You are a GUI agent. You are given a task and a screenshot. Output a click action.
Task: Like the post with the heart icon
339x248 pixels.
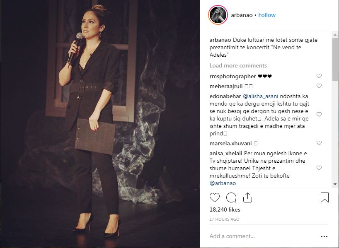pos(215,197)
